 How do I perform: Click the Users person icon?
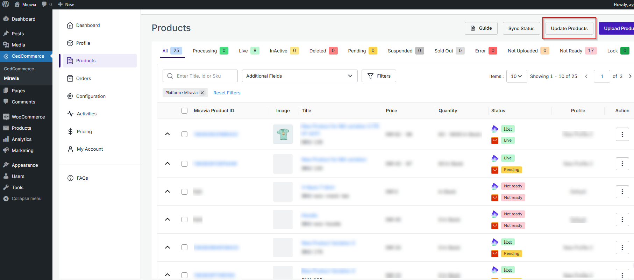[6, 176]
